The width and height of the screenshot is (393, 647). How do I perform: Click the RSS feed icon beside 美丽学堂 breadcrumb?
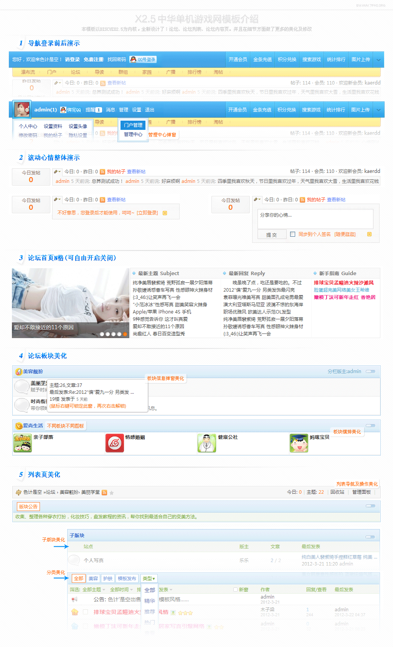pos(104,493)
